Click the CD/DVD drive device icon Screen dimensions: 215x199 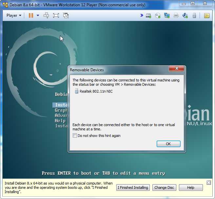(x=158, y=15)
